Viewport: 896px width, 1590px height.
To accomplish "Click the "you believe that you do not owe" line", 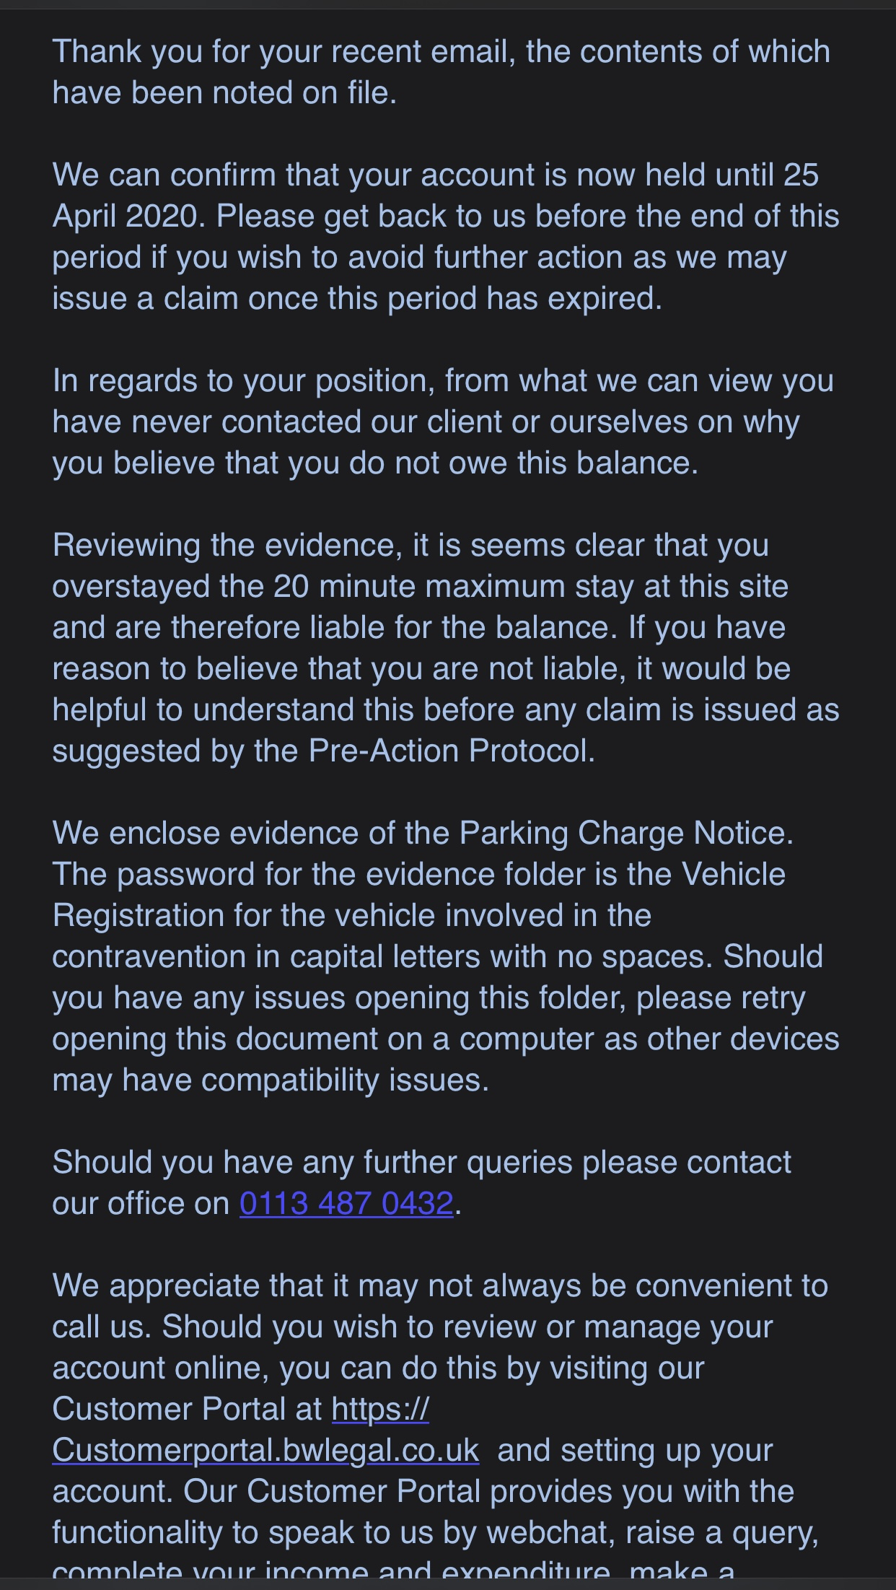I will tap(375, 463).
